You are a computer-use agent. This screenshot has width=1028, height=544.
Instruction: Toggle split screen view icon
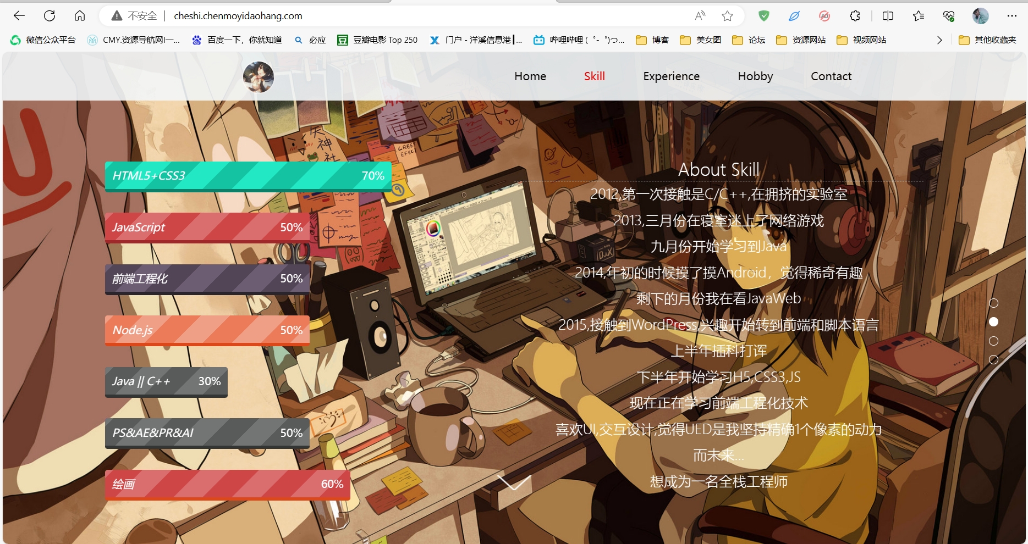[x=888, y=16]
